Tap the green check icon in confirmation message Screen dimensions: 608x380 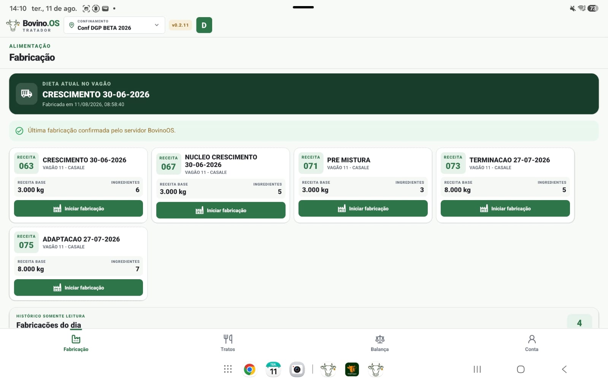pyautogui.click(x=19, y=131)
